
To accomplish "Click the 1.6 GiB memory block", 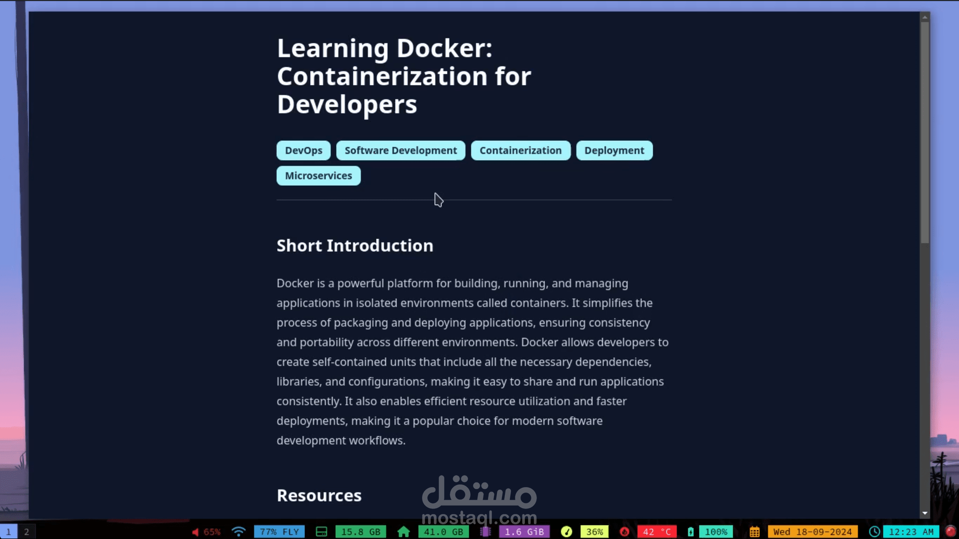I will click(524, 532).
